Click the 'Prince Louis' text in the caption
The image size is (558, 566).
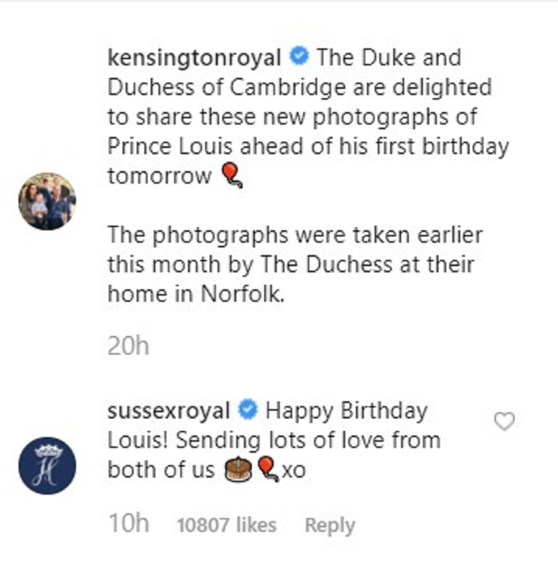pyautogui.click(x=169, y=147)
